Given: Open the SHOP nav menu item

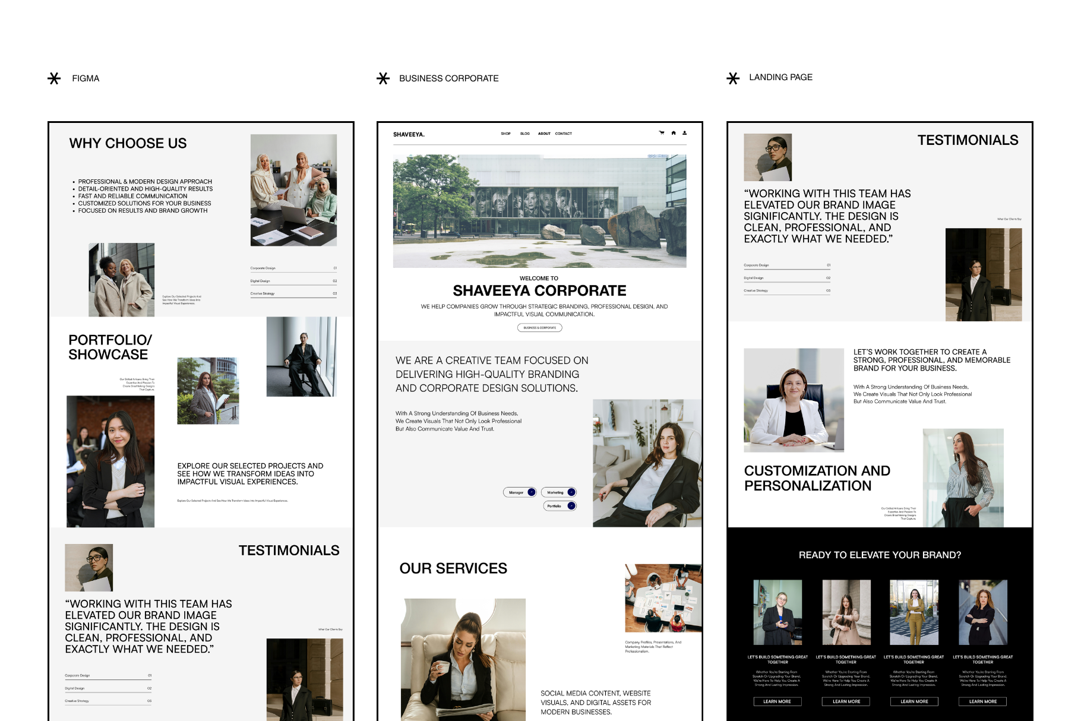Looking at the screenshot, I should (505, 134).
